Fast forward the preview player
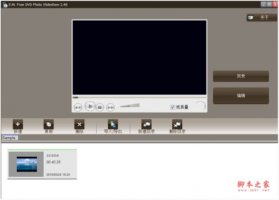 (x=110, y=107)
